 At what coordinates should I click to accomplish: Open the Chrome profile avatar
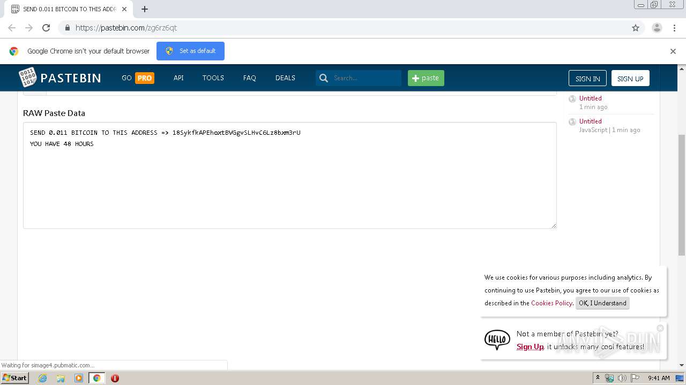657,28
